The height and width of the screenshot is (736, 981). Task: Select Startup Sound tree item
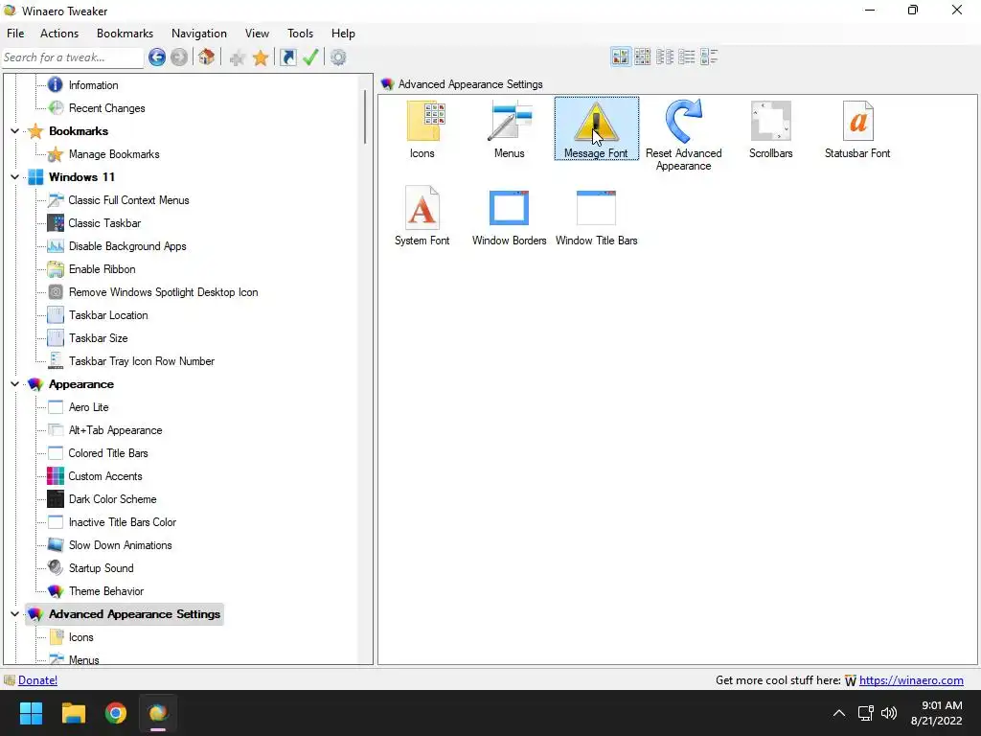click(102, 568)
